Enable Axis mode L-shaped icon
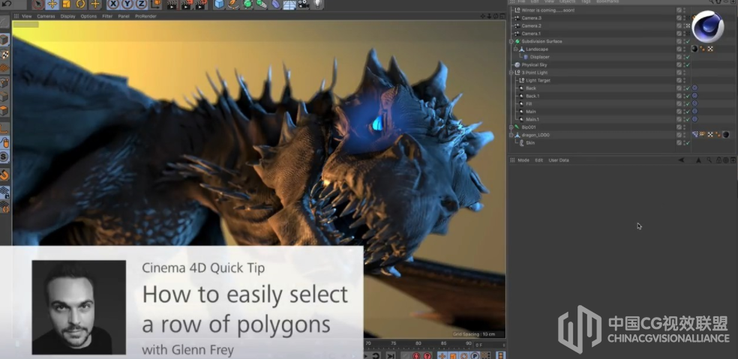This screenshot has height=359, width=738. [x=4, y=128]
